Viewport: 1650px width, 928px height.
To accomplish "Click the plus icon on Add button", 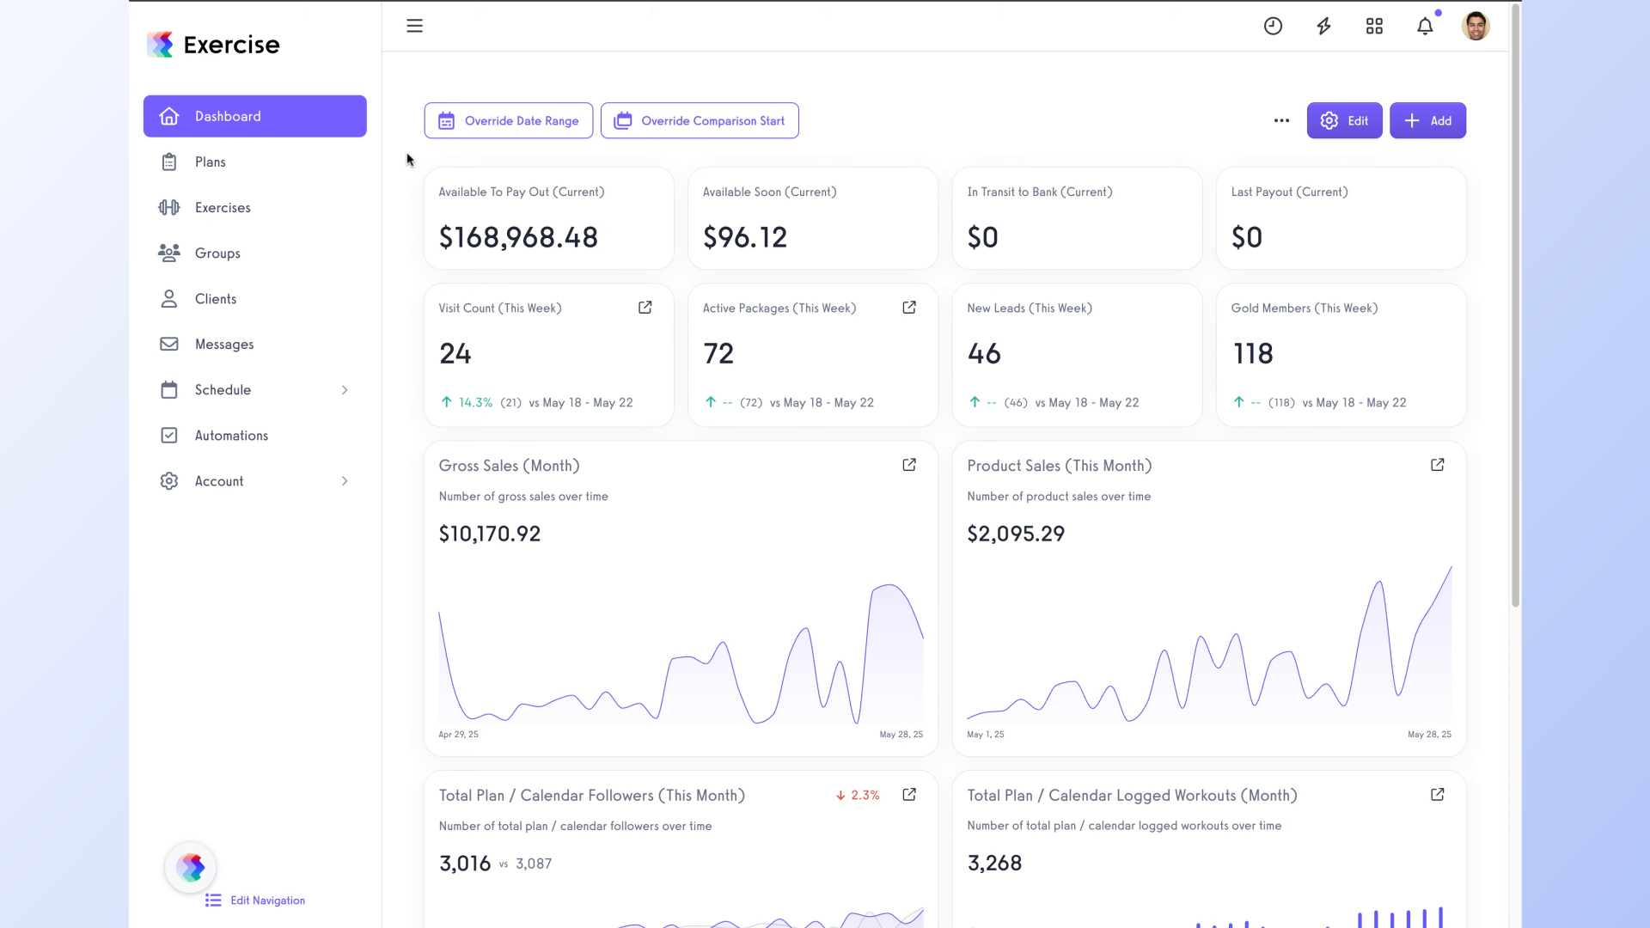I will click(1412, 120).
